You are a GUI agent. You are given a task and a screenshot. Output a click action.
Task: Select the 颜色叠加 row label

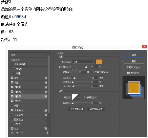pyautogui.click(x=19, y=110)
